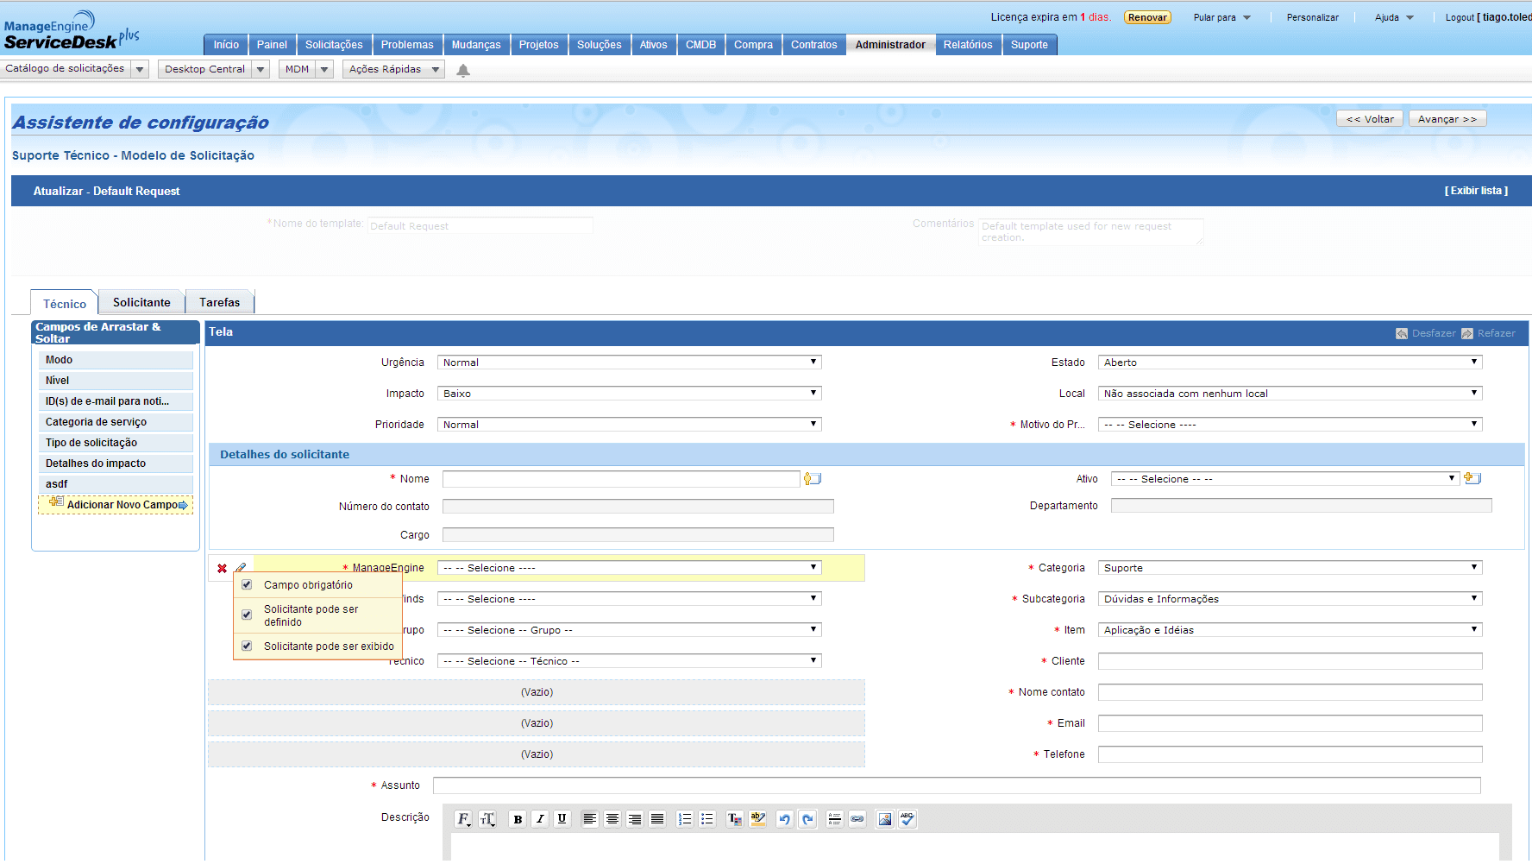Open the Urgência dropdown
The image size is (1532, 864).
pyautogui.click(x=630, y=363)
